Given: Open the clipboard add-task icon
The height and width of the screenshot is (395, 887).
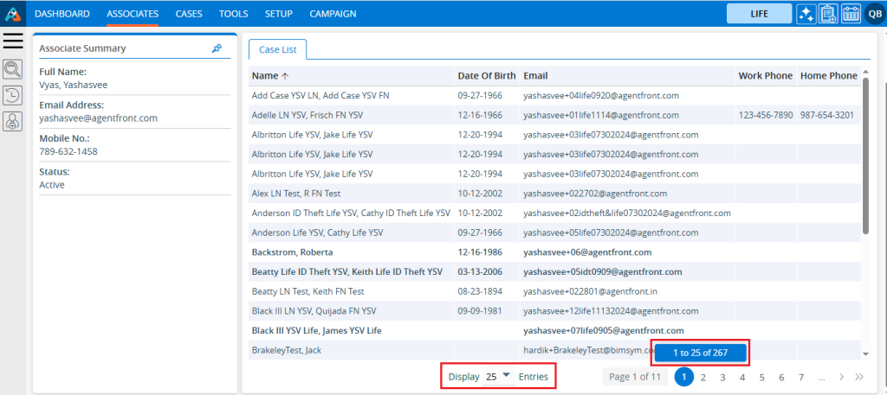Looking at the screenshot, I should point(827,14).
